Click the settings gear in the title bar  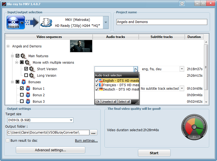tap(182, 4)
